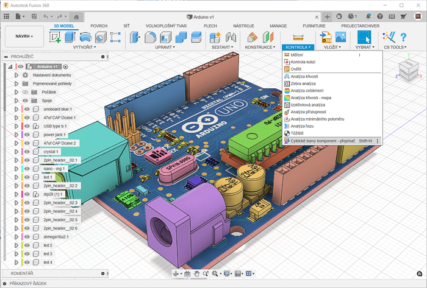
Task: Open a new design tab with plus
Action: (327, 17)
